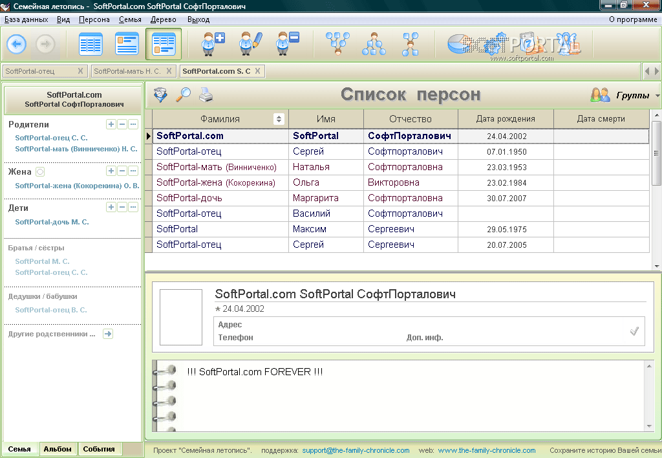Image resolution: width=662 pixels, height=458 pixels.
Task: Toggle the circle next to Жена
Action: [39, 171]
